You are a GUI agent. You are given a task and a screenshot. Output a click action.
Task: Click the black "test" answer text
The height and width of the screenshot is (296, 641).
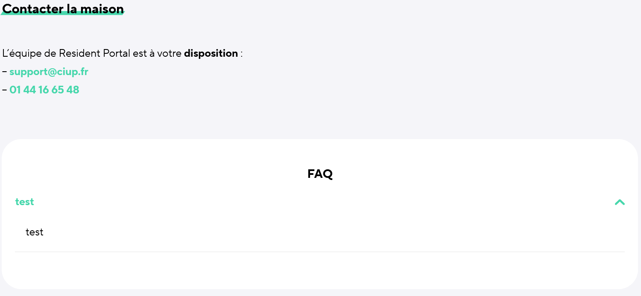(35, 232)
